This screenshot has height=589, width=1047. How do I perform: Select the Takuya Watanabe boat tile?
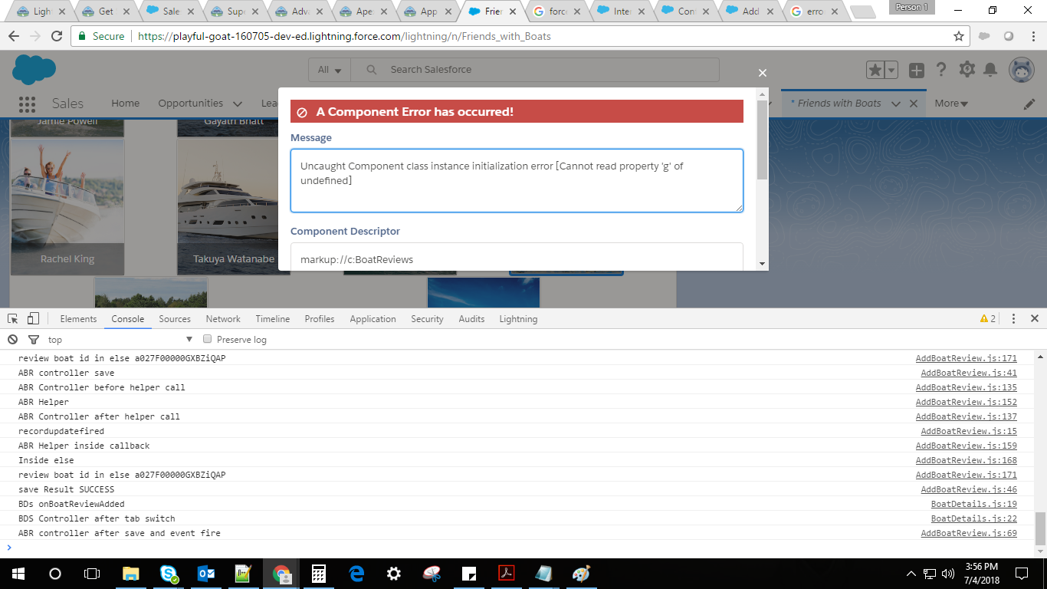pyautogui.click(x=233, y=207)
